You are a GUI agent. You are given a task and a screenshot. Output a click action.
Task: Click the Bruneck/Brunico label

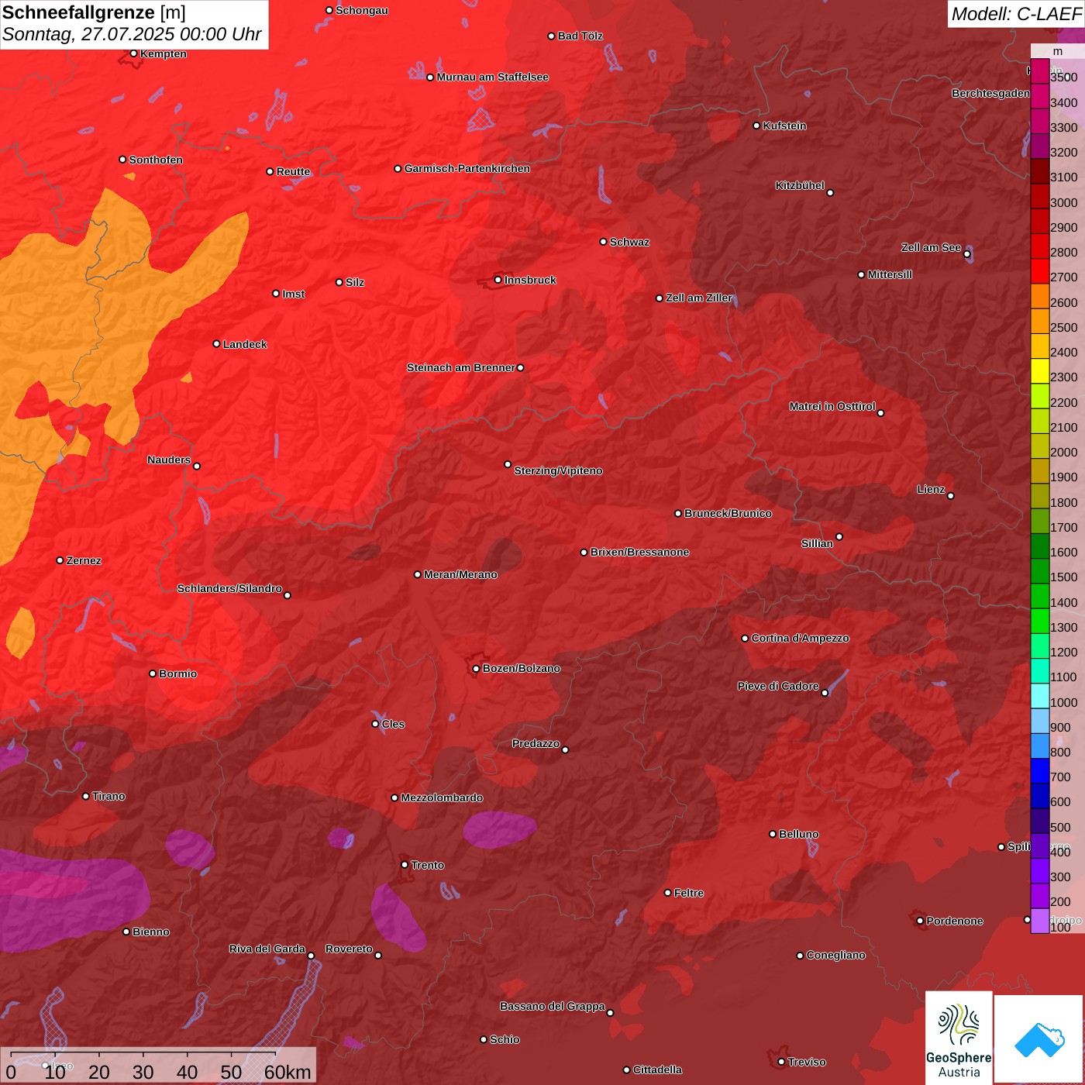728,514
